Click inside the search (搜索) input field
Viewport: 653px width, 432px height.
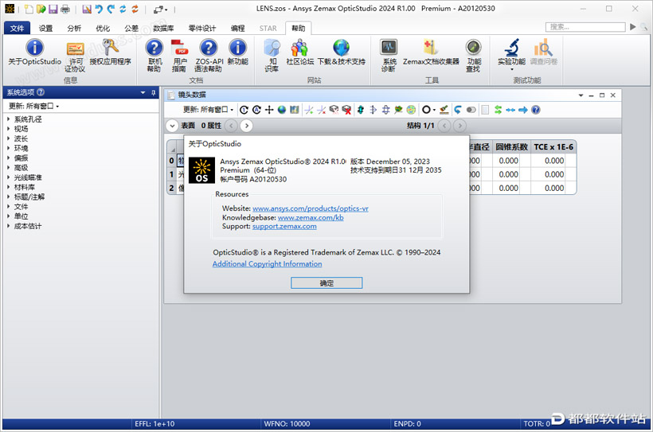click(x=585, y=27)
